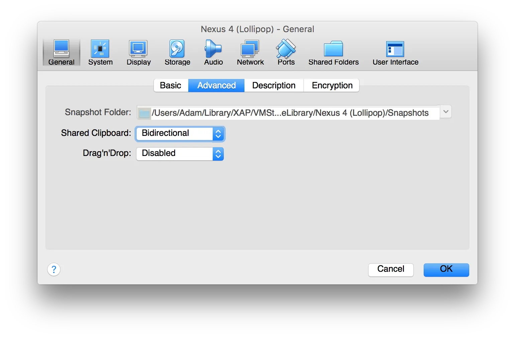Select the Advanced tab
The height and width of the screenshot is (338, 515).
pos(216,85)
